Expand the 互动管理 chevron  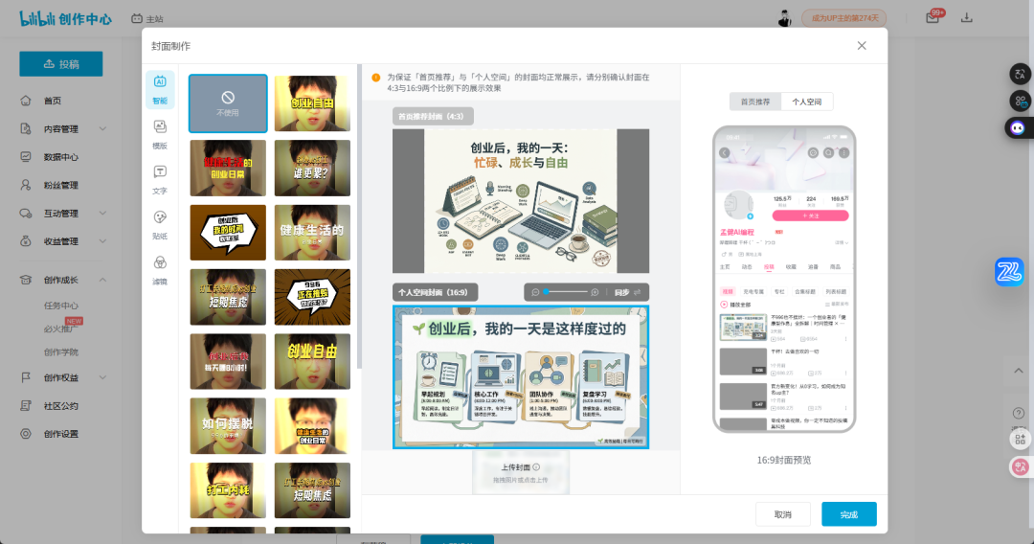[x=102, y=214]
